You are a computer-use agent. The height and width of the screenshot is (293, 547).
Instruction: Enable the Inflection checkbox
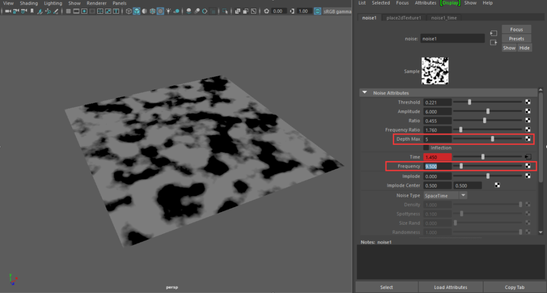pos(426,148)
